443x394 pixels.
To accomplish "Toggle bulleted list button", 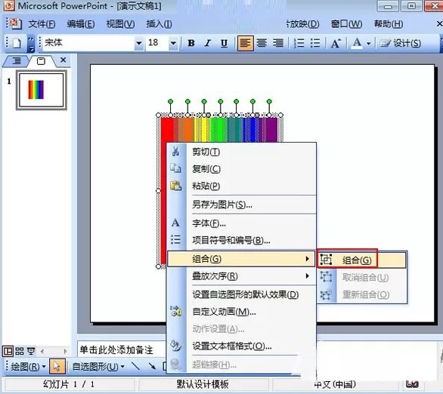I will (x=315, y=43).
